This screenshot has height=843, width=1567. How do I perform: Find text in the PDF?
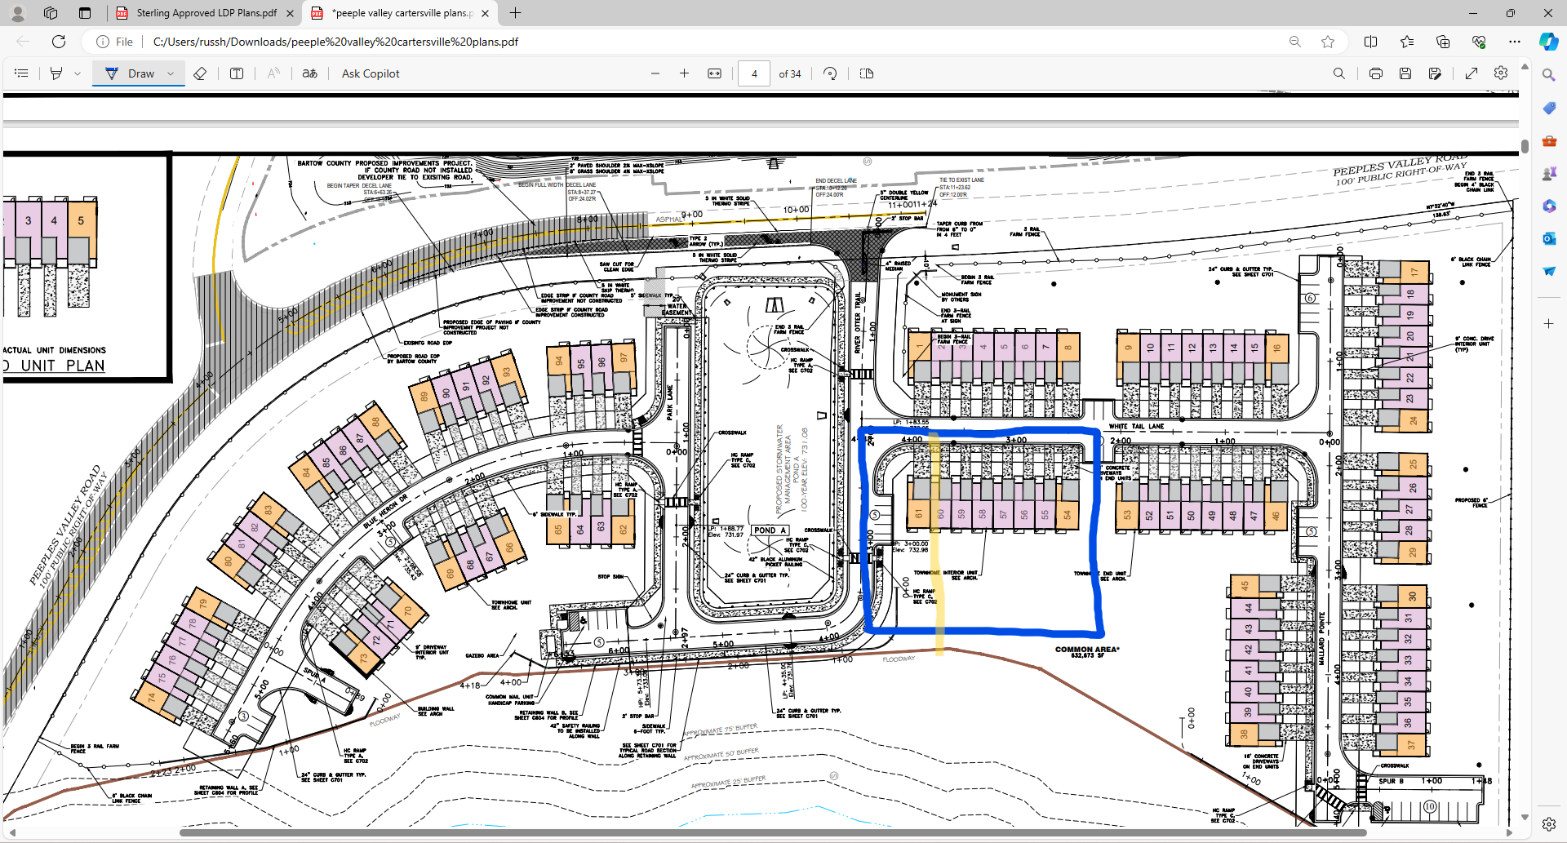coord(1339,73)
